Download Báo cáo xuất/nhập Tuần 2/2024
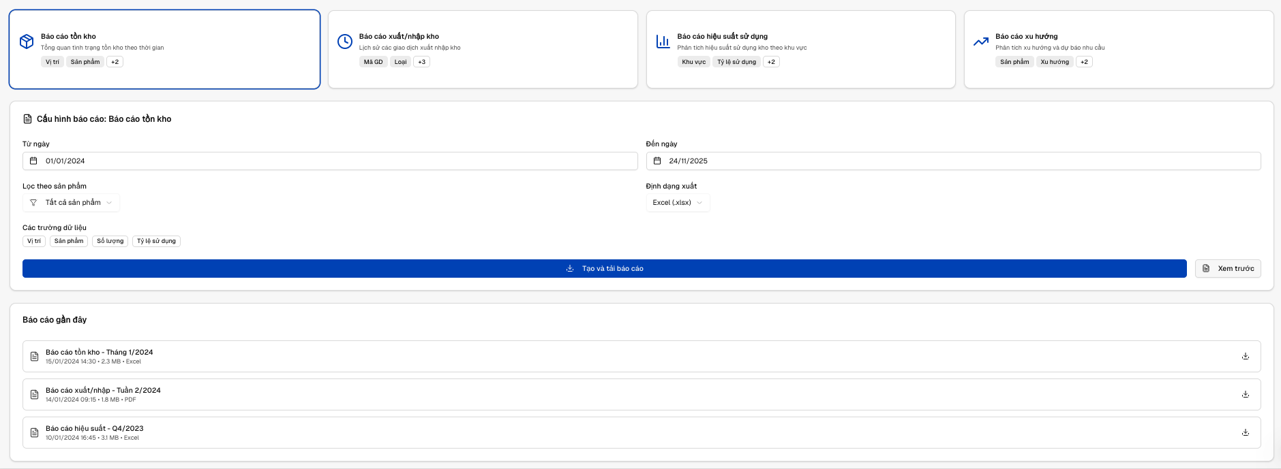This screenshot has height=469, width=1281. (1245, 394)
